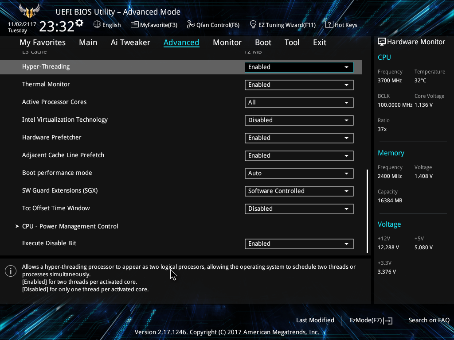The height and width of the screenshot is (340, 454).
Task: Open the Exit tab
Action: (x=320, y=42)
